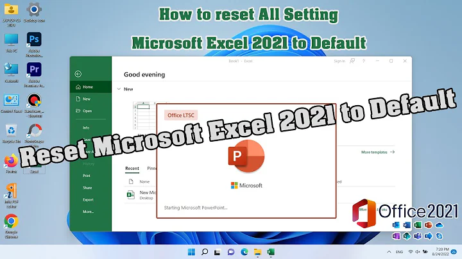Select Home in Excel's green sidebar
This screenshot has width=462, height=259.
tap(90, 87)
